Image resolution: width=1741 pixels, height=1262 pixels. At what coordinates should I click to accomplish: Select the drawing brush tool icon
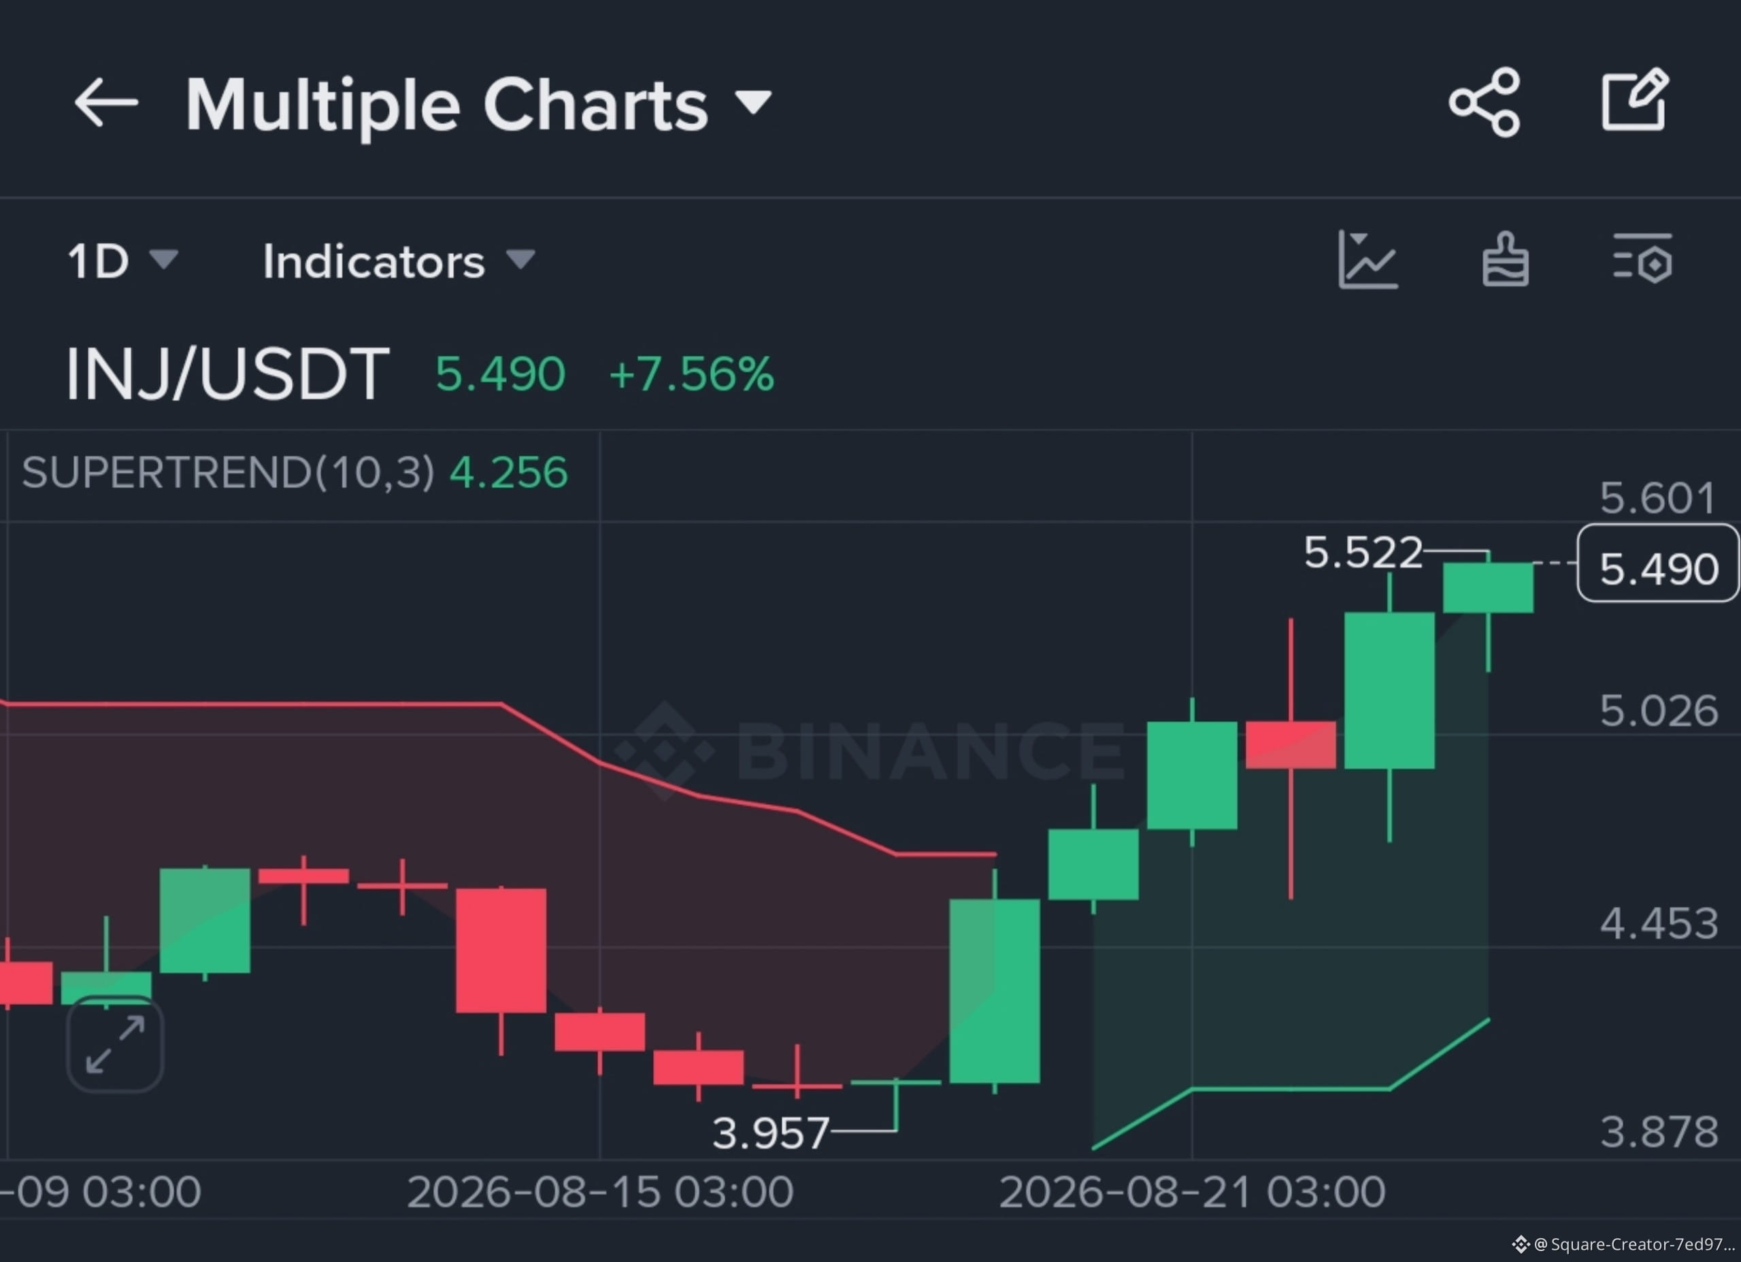(x=1504, y=259)
